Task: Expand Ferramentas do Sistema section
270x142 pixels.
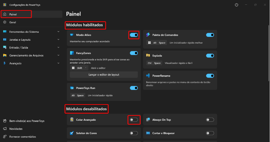Action: coord(59,32)
